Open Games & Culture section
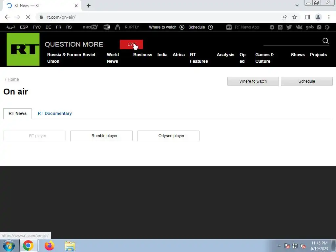This screenshot has width=336, height=252. click(264, 58)
